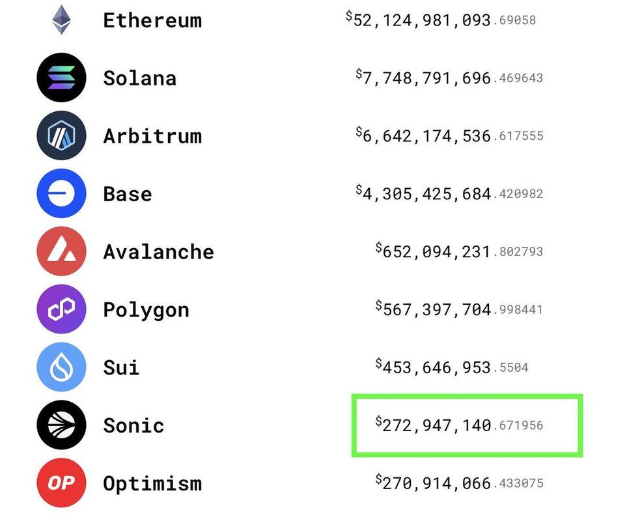Open the Ethereum chain name link

(152, 20)
